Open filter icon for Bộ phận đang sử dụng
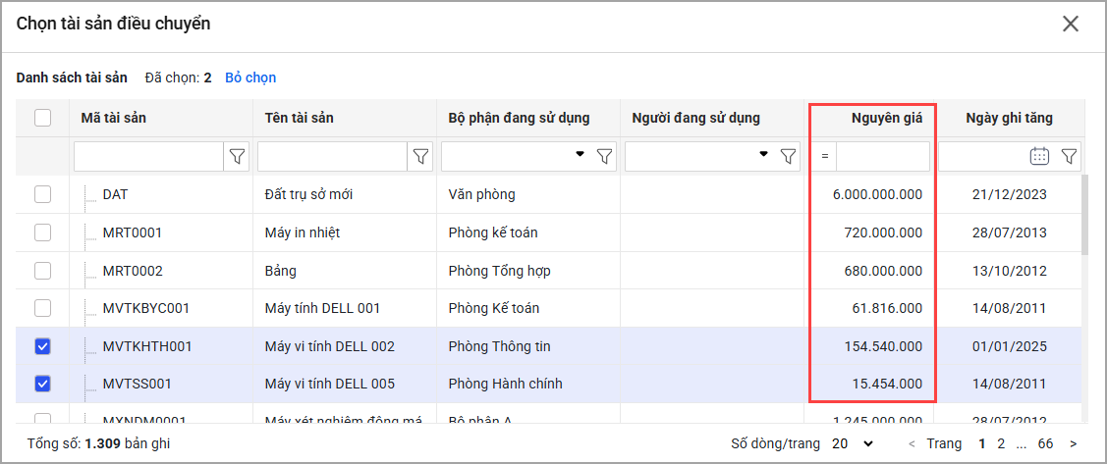This screenshot has width=1107, height=464. [x=604, y=156]
